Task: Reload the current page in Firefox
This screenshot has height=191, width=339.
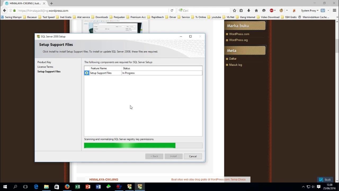Action: [x=172, y=11]
